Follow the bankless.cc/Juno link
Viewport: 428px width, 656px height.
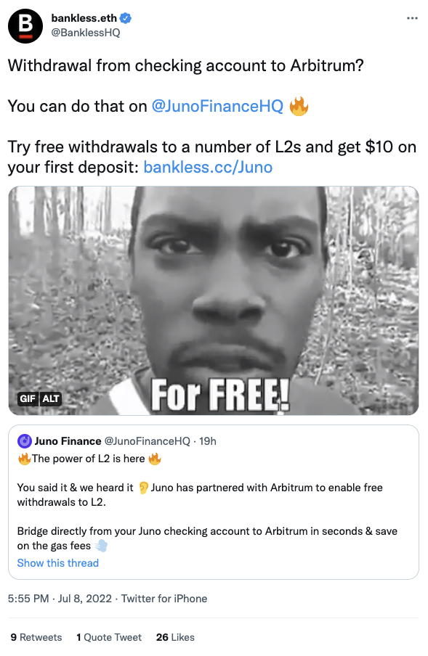[208, 168]
